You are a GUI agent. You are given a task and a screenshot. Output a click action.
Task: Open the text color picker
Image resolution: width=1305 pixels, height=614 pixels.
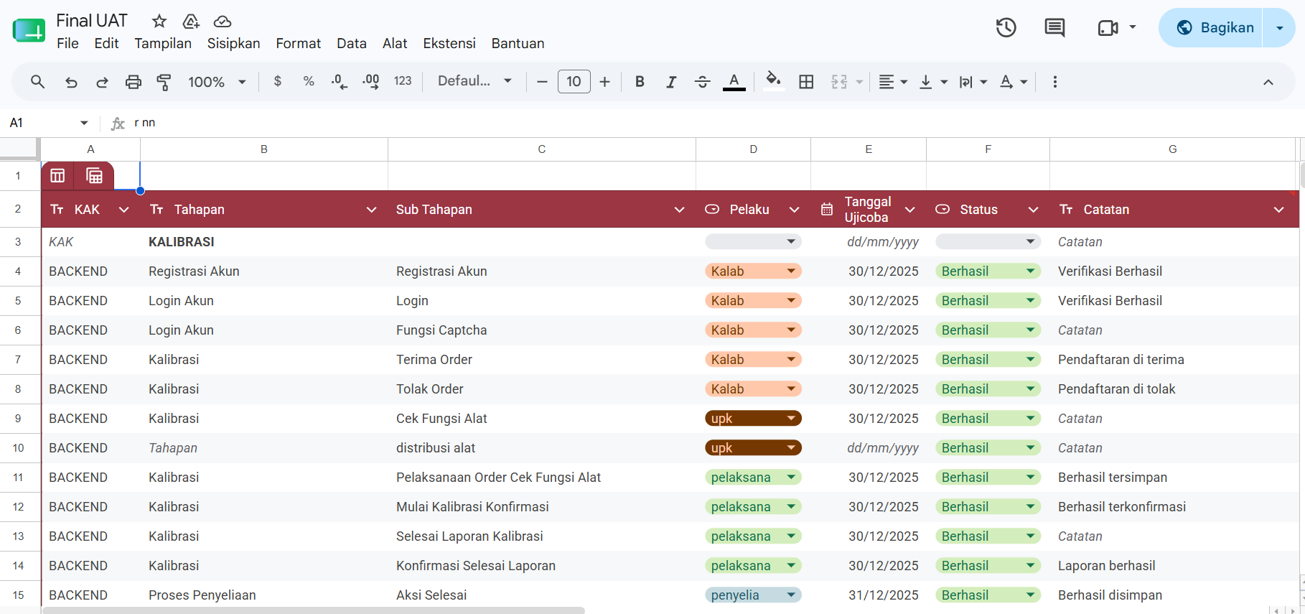point(734,81)
